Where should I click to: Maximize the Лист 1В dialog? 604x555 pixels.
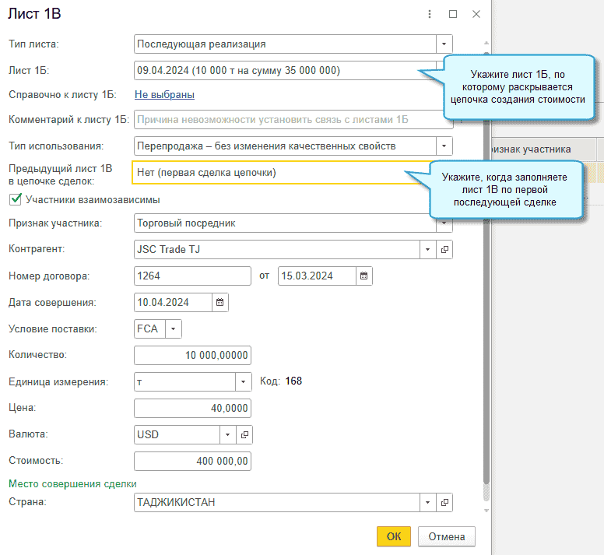pyautogui.click(x=453, y=14)
